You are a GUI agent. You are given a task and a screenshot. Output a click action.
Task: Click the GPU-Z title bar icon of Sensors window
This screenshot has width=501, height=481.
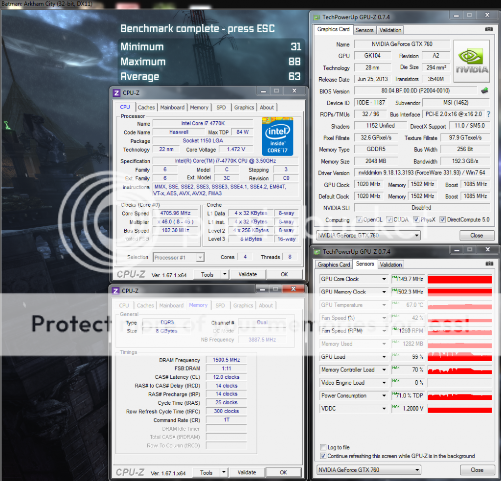pos(316,252)
